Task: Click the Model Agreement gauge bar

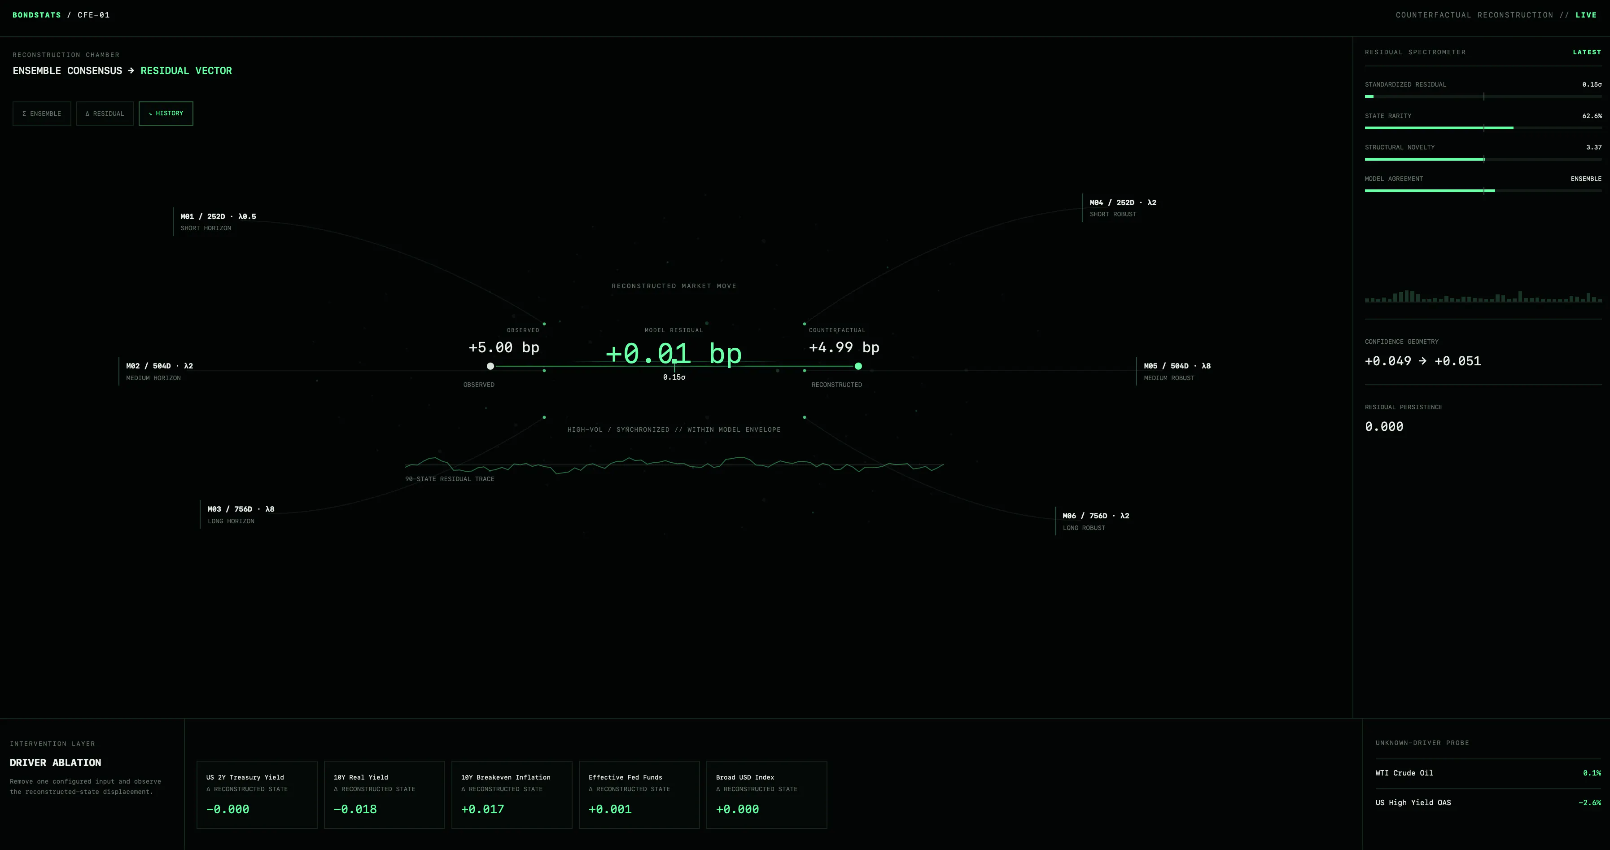Action: point(1483,191)
